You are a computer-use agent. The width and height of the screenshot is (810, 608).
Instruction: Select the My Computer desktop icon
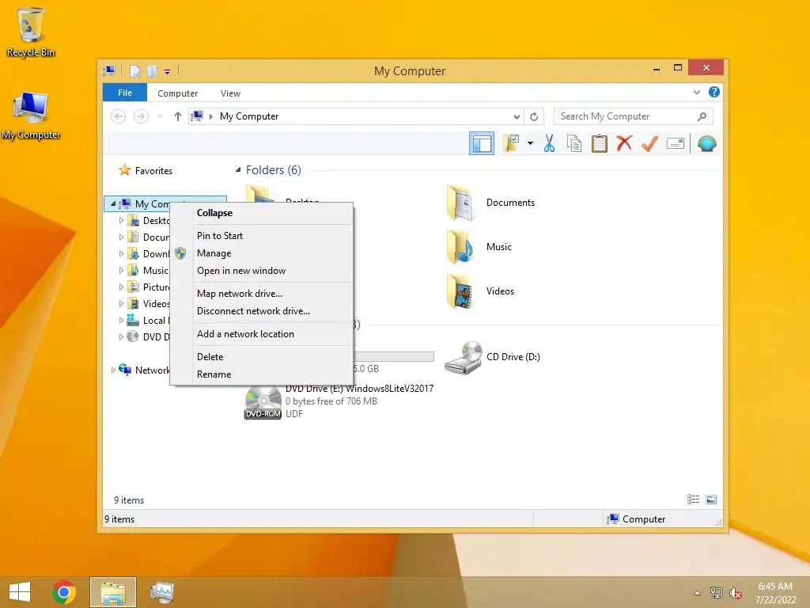(31, 116)
